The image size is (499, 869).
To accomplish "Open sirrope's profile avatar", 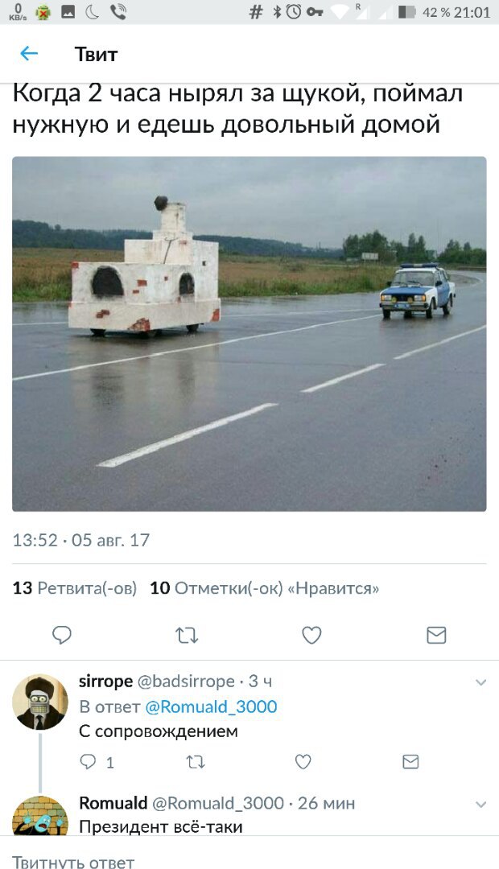I will tap(40, 702).
